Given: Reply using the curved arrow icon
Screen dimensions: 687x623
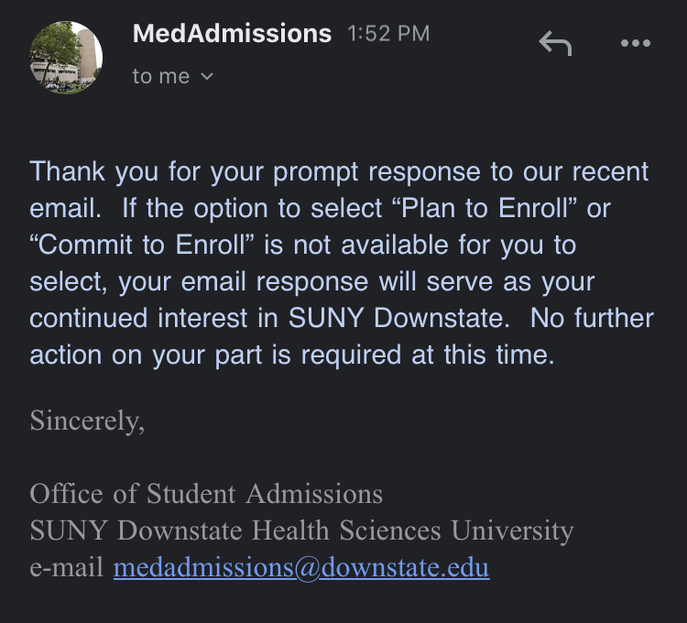Looking at the screenshot, I should 555,43.
